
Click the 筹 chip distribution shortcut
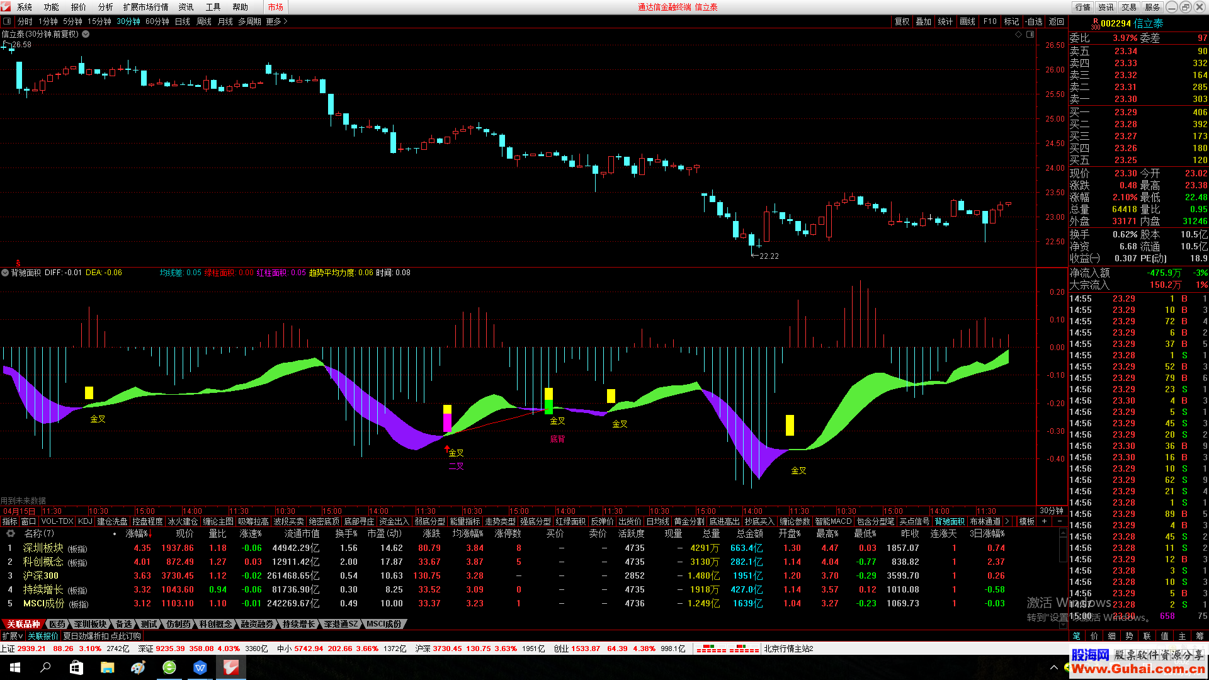click(x=1200, y=636)
